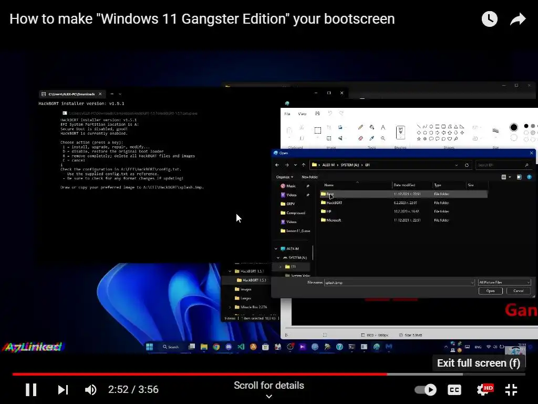Open Compressed in the sidebar
This screenshot has width=538, height=404.
point(295,213)
